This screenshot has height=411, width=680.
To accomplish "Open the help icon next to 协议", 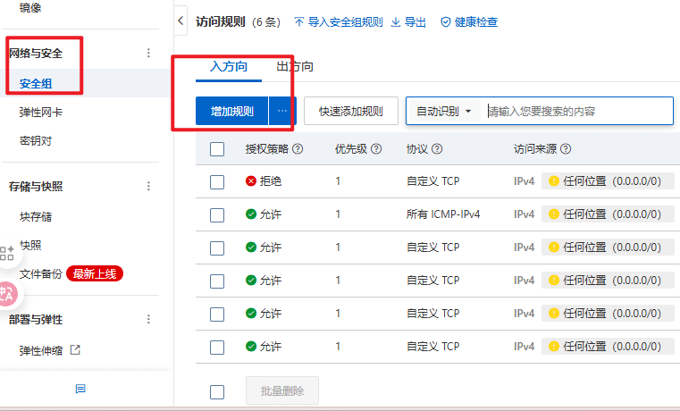I will (x=437, y=148).
